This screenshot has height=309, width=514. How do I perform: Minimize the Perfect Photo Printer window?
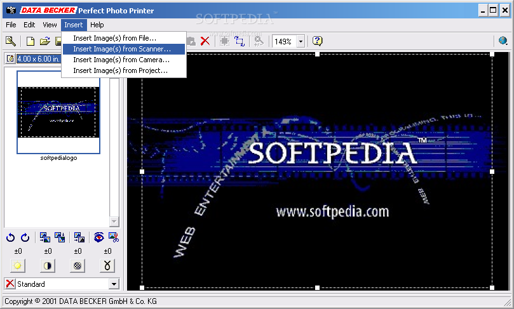(x=482, y=11)
